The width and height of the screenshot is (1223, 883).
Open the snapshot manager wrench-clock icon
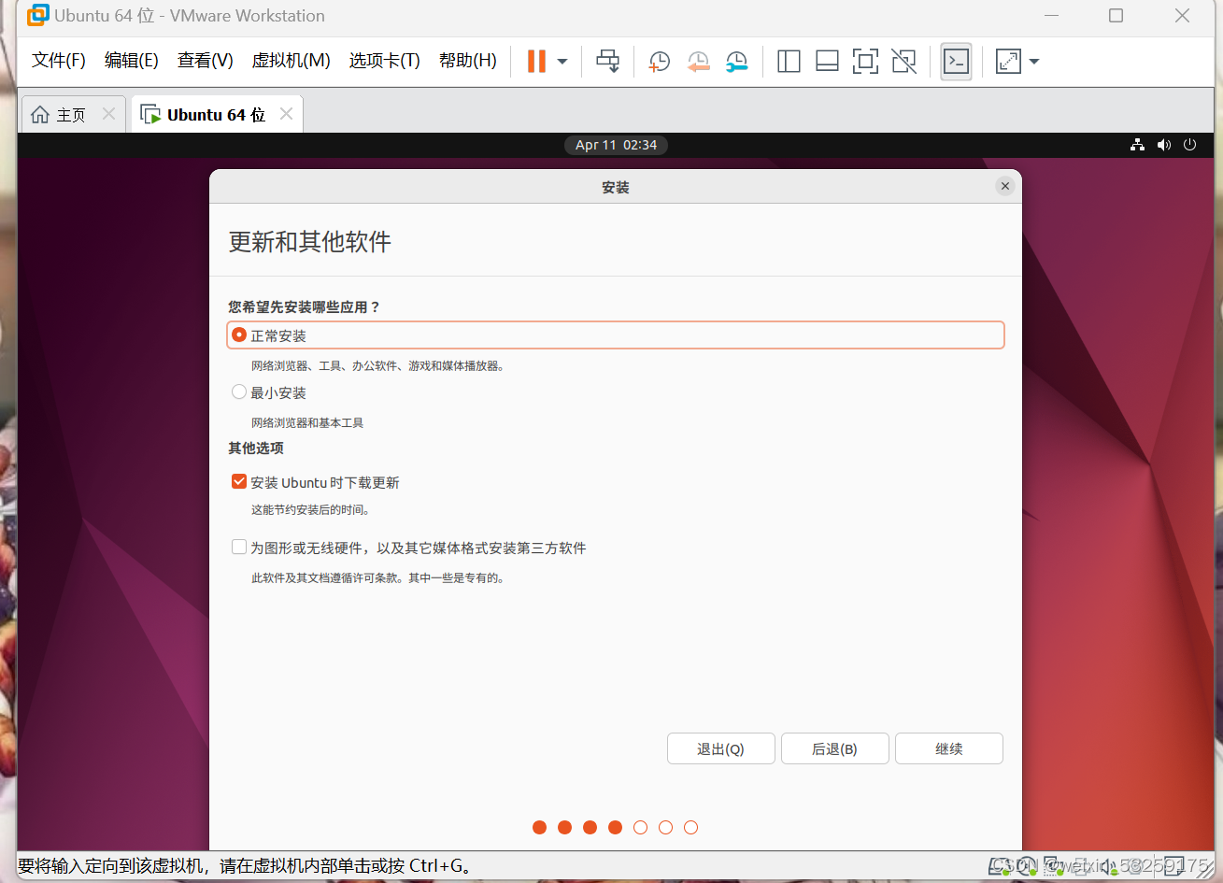tap(737, 62)
